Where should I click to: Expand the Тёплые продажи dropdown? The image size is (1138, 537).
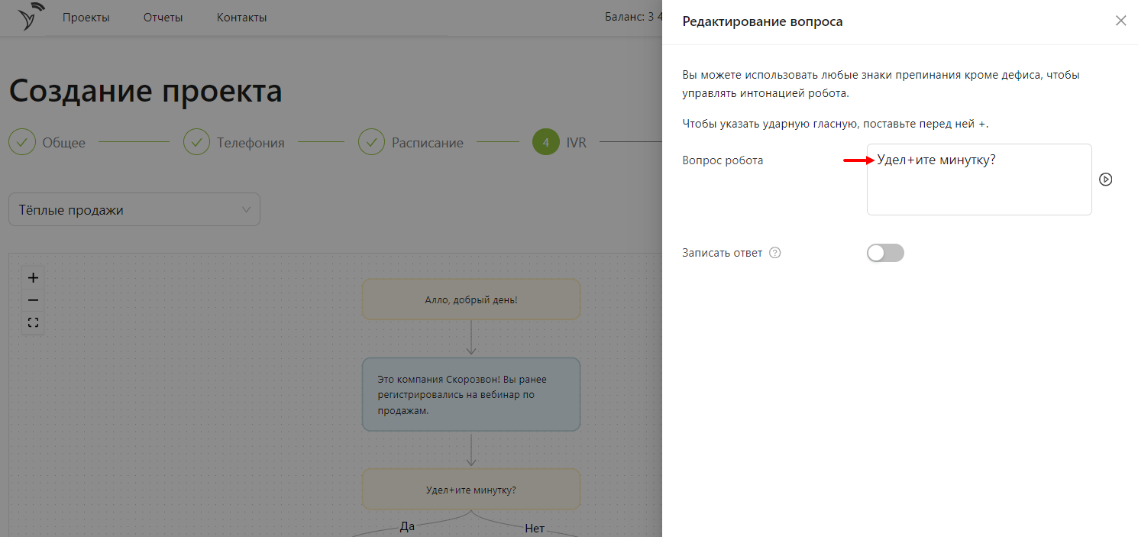pyautogui.click(x=134, y=209)
